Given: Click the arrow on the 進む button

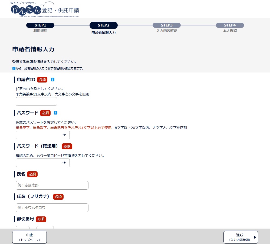Looking at the screenshot, I should (x=255, y=237).
